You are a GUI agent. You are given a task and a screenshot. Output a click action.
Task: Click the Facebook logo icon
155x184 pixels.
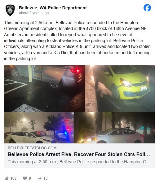[x=147, y=8]
